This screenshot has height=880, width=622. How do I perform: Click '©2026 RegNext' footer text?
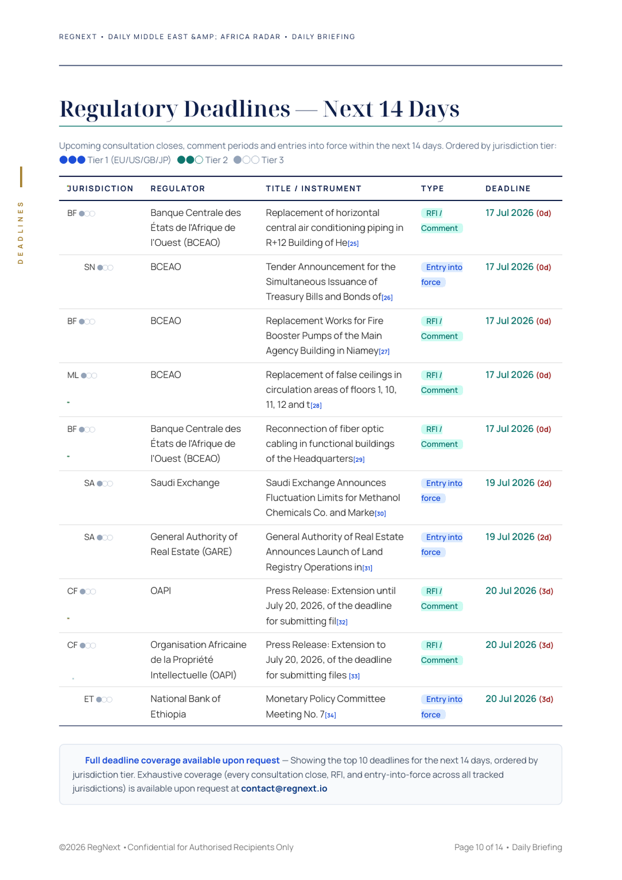[x=89, y=847]
